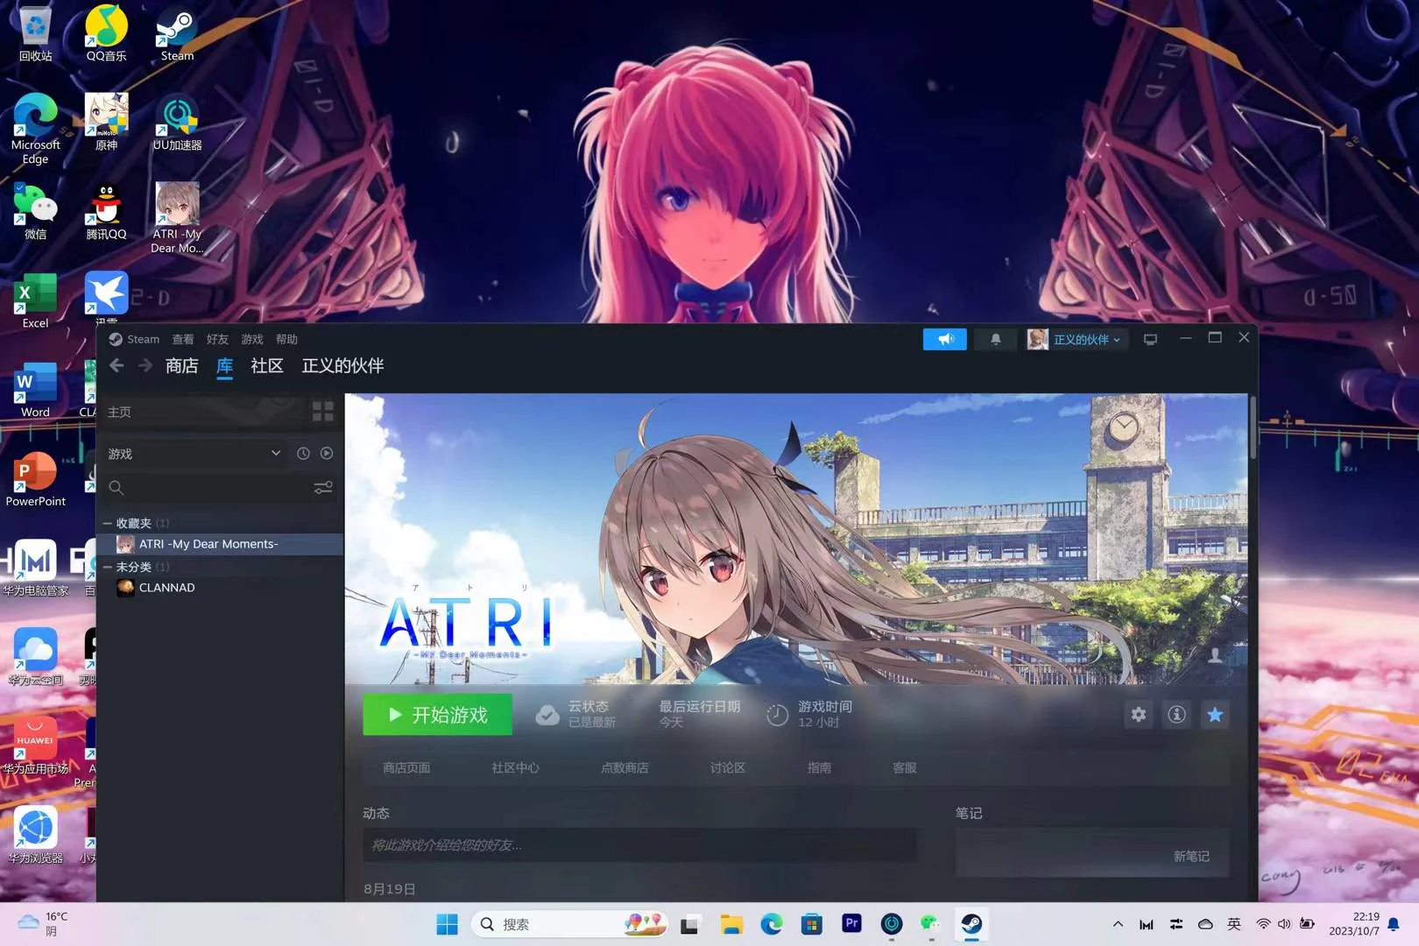Image resolution: width=1419 pixels, height=946 pixels.
Task: Open Excel desktop shortcut
Action: tap(35, 300)
